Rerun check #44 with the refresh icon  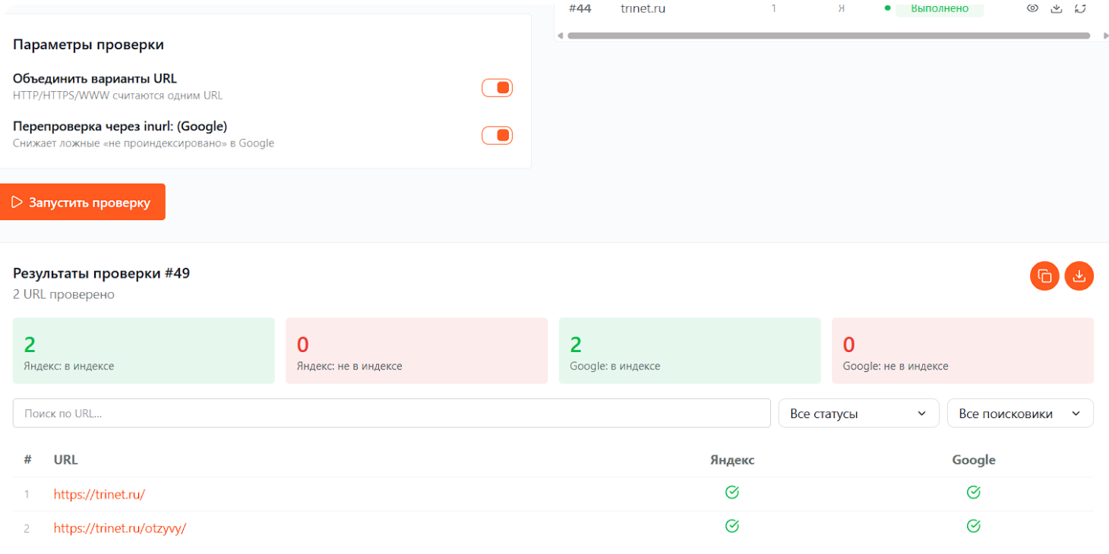click(1080, 8)
